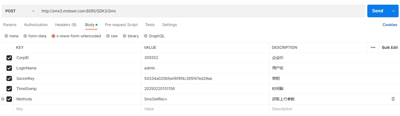Image resolution: width=400 pixels, height=116 pixels.
Task: Click Bulk Edit for body parameters
Action: pos(390,47)
